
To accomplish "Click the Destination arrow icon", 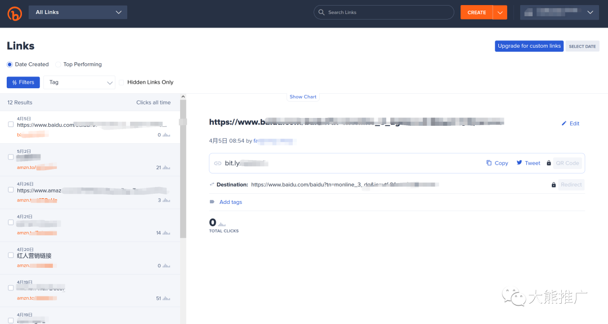I will pyautogui.click(x=212, y=184).
